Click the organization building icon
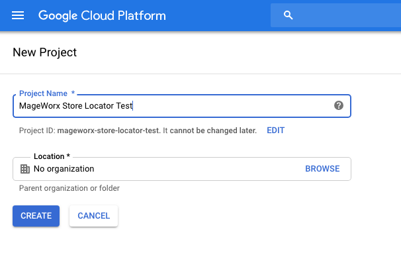The image size is (401, 267). pyautogui.click(x=24, y=169)
